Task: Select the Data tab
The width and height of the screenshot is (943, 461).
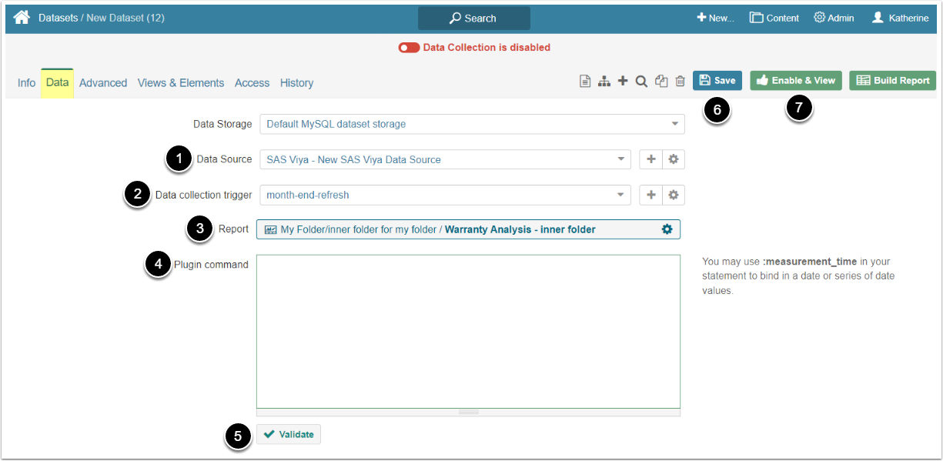Action: point(57,82)
